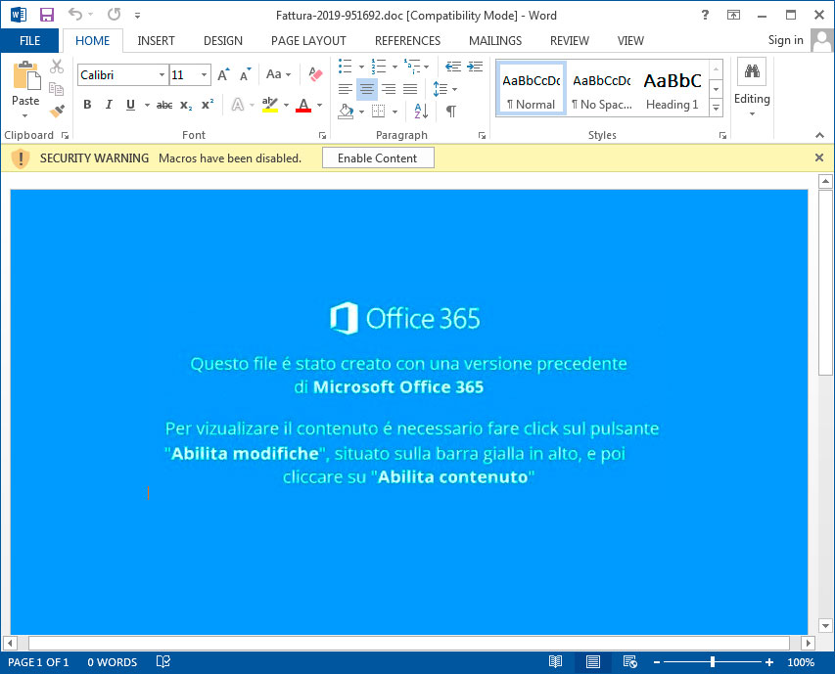Open the PAGE LAYOUT tab
The image size is (835, 674).
(308, 40)
